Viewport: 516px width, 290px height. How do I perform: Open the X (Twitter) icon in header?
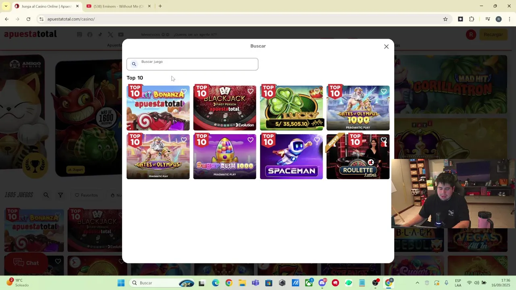(110, 35)
